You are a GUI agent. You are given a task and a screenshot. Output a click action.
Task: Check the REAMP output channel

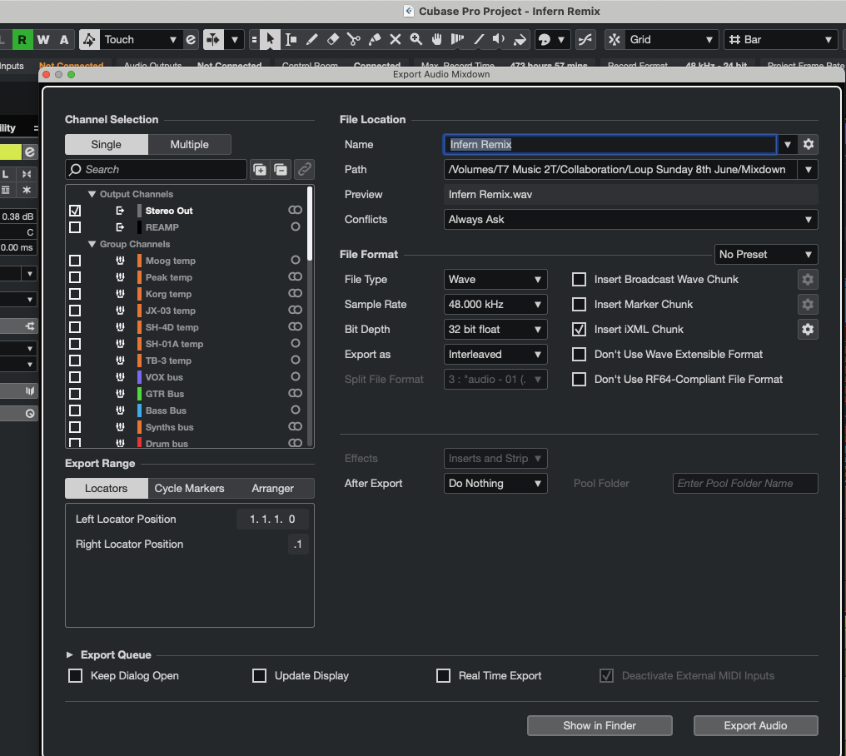coord(75,227)
